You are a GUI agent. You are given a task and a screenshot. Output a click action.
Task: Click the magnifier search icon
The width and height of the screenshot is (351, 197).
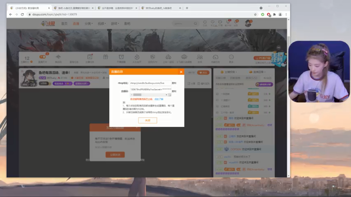pos(195,24)
